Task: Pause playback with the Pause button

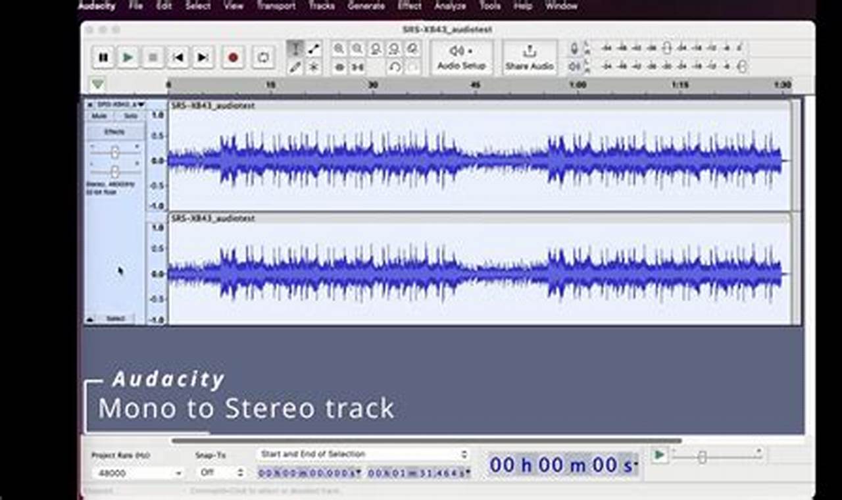Action: (103, 58)
